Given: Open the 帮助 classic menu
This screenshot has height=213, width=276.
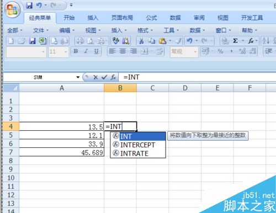Looking at the screenshot, I should (x=250, y=30).
